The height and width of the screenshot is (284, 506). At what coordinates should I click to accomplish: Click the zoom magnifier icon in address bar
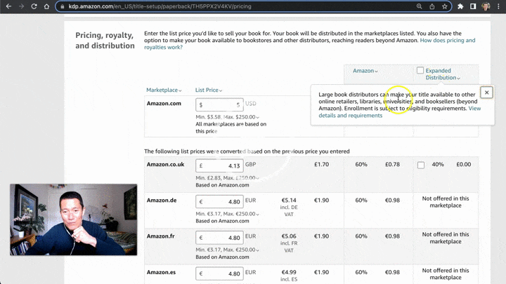coord(419,6)
